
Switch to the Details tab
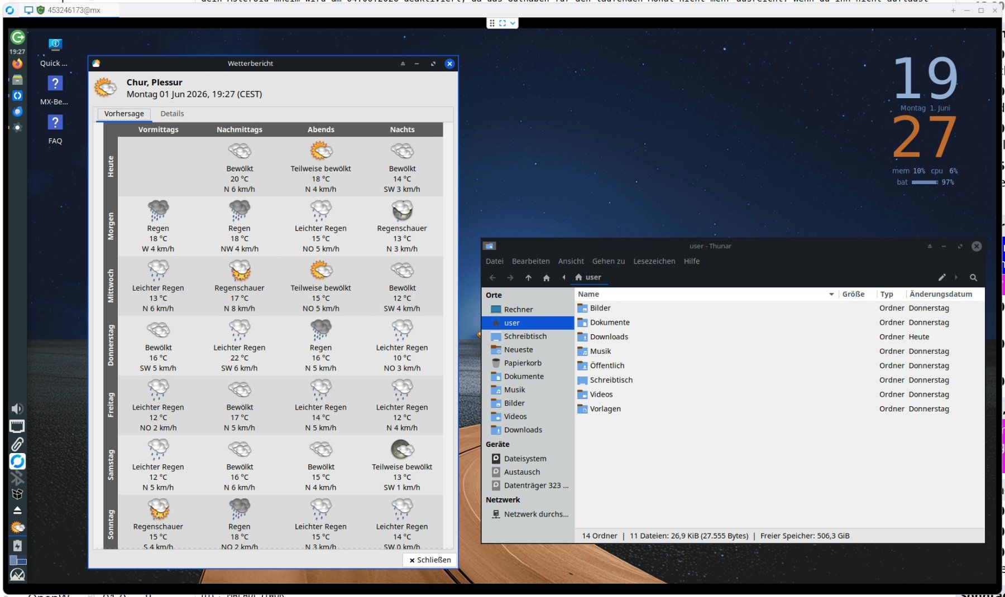172,114
